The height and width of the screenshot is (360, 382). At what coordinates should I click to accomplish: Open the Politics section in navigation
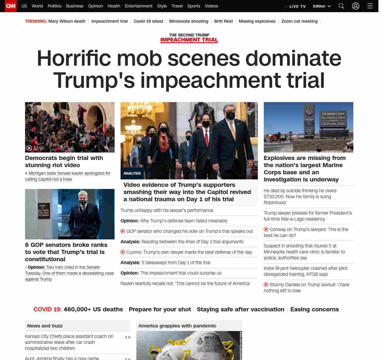point(54,6)
